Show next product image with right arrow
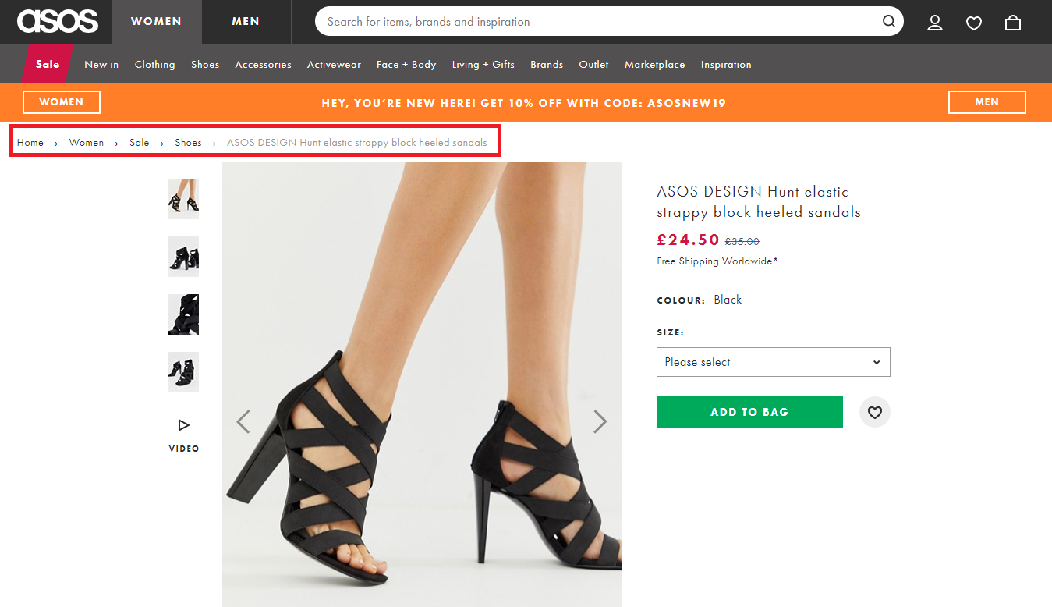 (600, 421)
